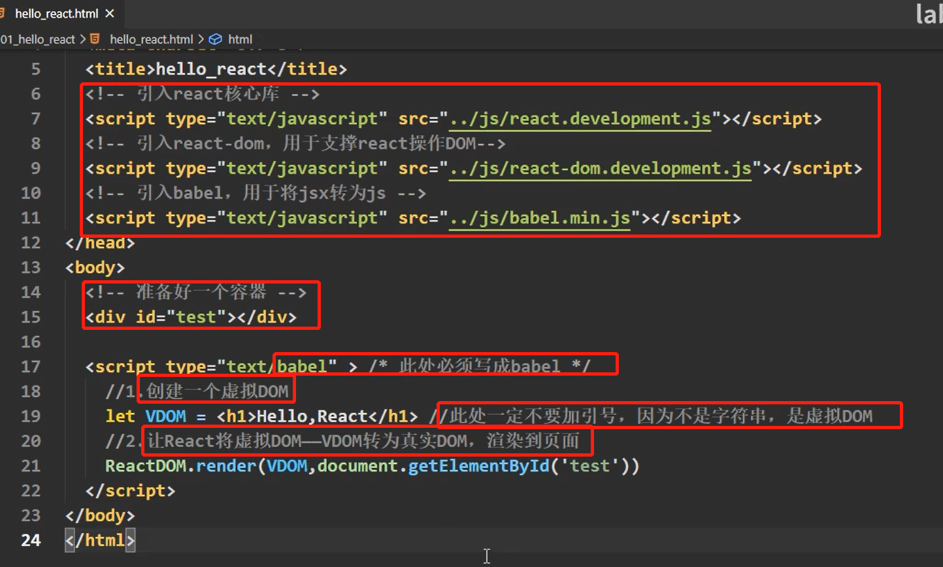The image size is (943, 567).
Task: Click line number 17 in the gutter
Action: (31, 367)
